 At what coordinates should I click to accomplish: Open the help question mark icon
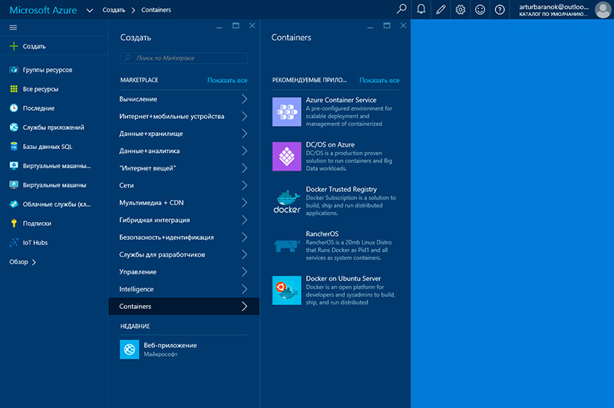(x=500, y=9)
